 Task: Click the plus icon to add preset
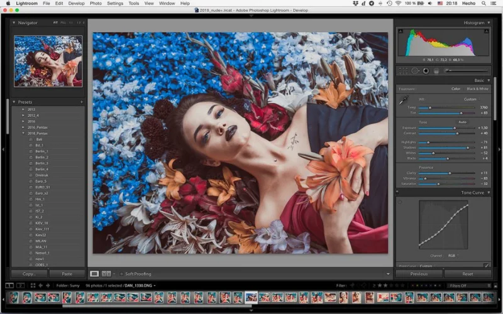(x=81, y=102)
